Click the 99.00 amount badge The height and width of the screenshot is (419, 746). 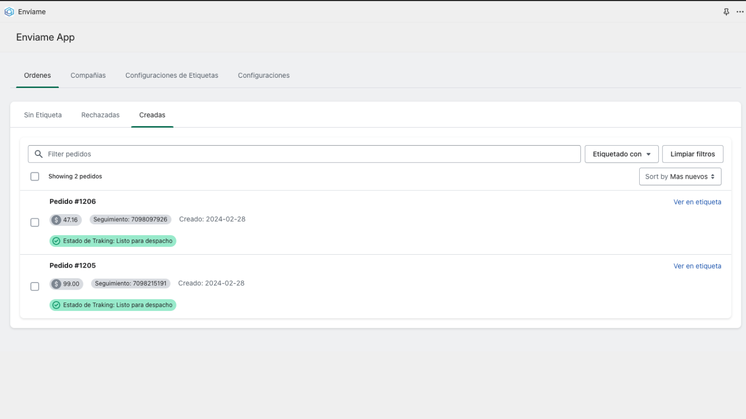(x=66, y=284)
